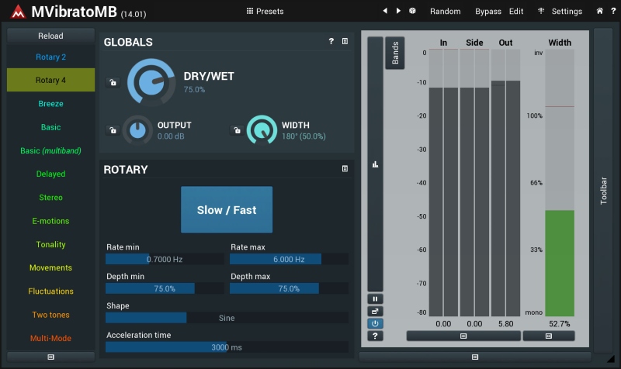Select the Rotary 2 preset
The image size is (621, 369).
(x=50, y=57)
